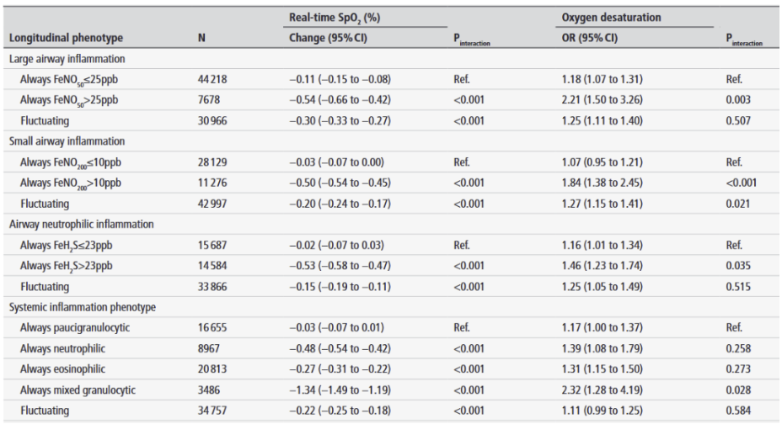Click the Systemic inflammation phenotype section label
Screen dimensions: 782x424
(x=82, y=305)
